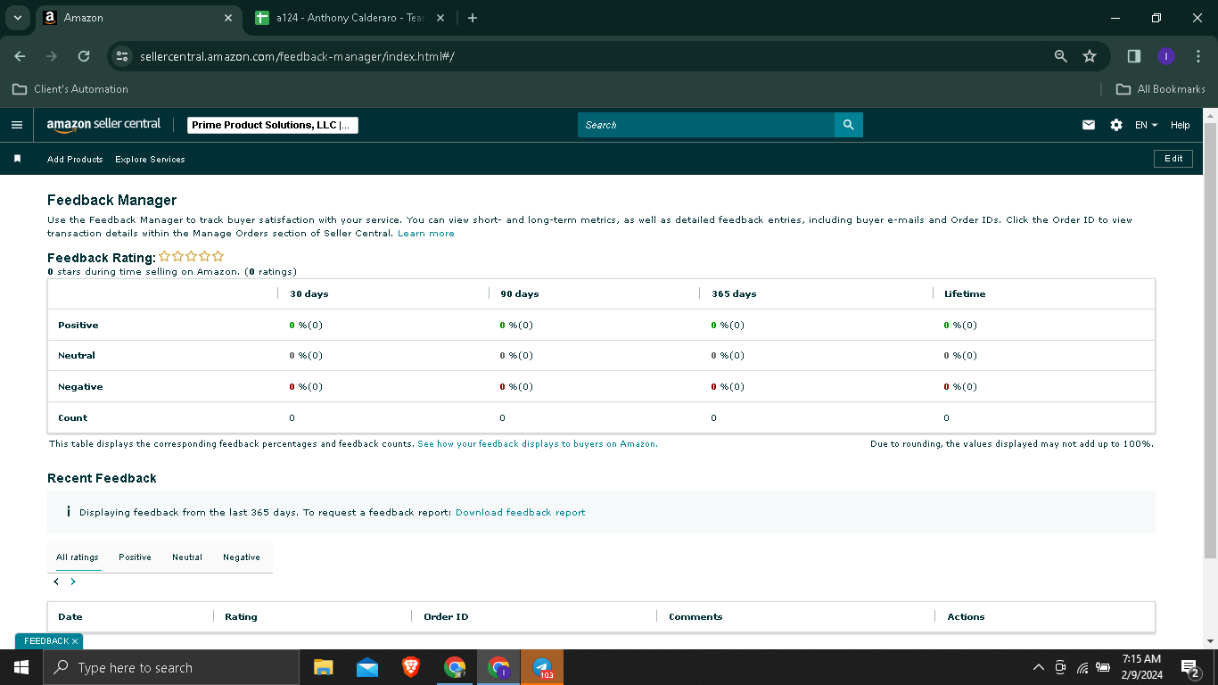Click the search magnifier button in Seller Central
1218x685 pixels.
point(849,125)
